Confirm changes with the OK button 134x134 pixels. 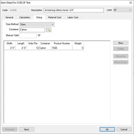tap(107, 130)
